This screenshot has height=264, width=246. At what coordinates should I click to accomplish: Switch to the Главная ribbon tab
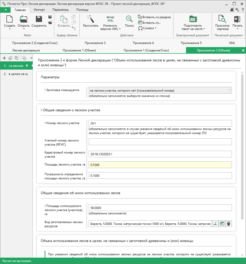[x=20, y=10]
